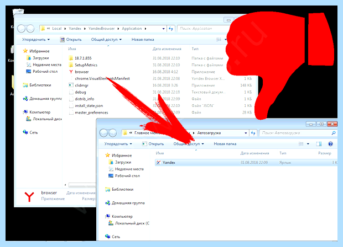Select the clidmgr application file
This screenshot has height=247, width=343.
pyautogui.click(x=79, y=85)
